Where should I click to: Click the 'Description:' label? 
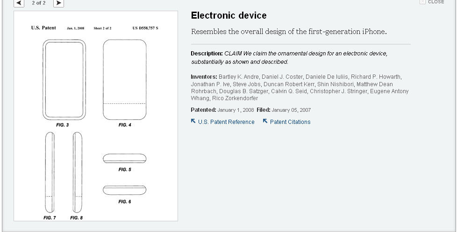click(207, 54)
